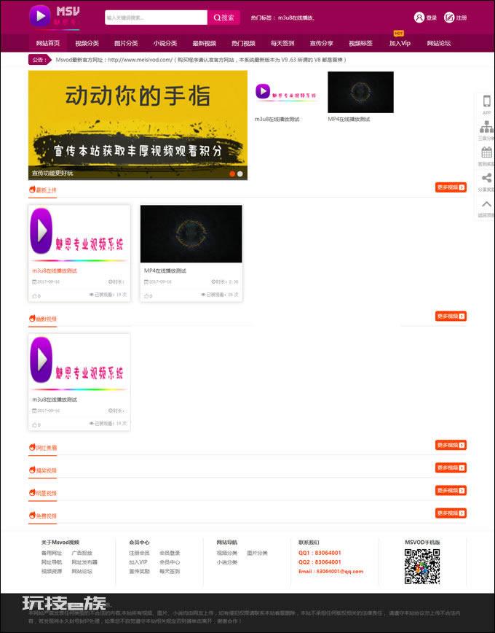The height and width of the screenshot is (633, 495).
Task: Click footer QQ1 : 83064001 contact
Action: tap(320, 553)
